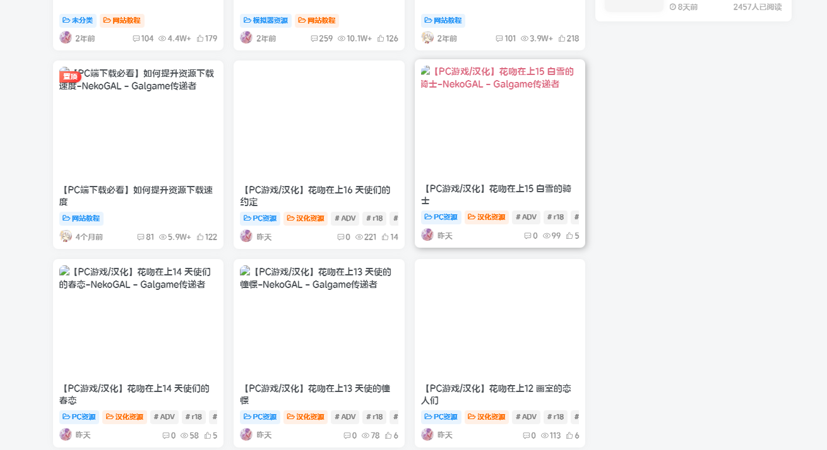
Task: Click the like icon on 花吻在上12 card
Action: coord(569,436)
